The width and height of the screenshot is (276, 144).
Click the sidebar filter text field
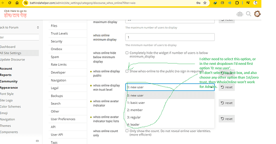(x=19, y=37)
